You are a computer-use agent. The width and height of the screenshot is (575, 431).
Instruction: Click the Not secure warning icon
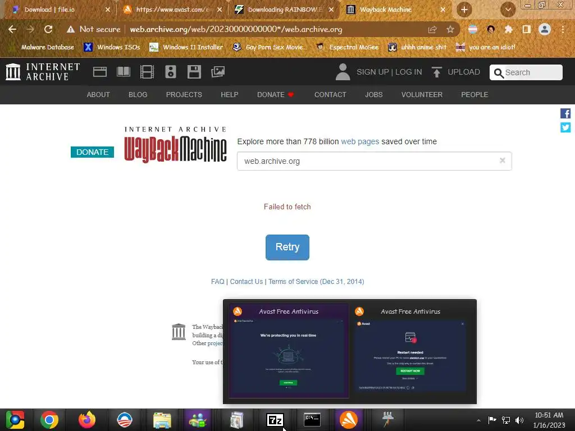point(70,29)
